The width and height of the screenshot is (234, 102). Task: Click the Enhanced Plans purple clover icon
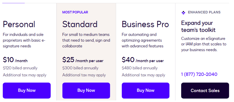tap(183, 13)
